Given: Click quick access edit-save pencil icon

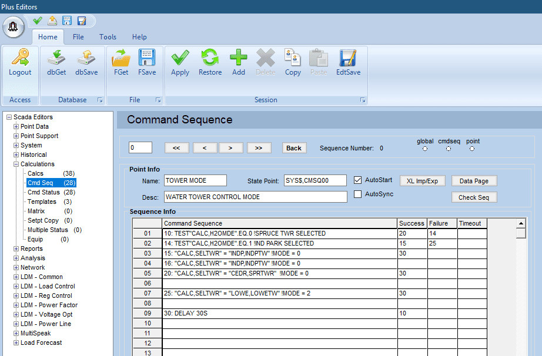Looking at the screenshot, I should pos(82,21).
